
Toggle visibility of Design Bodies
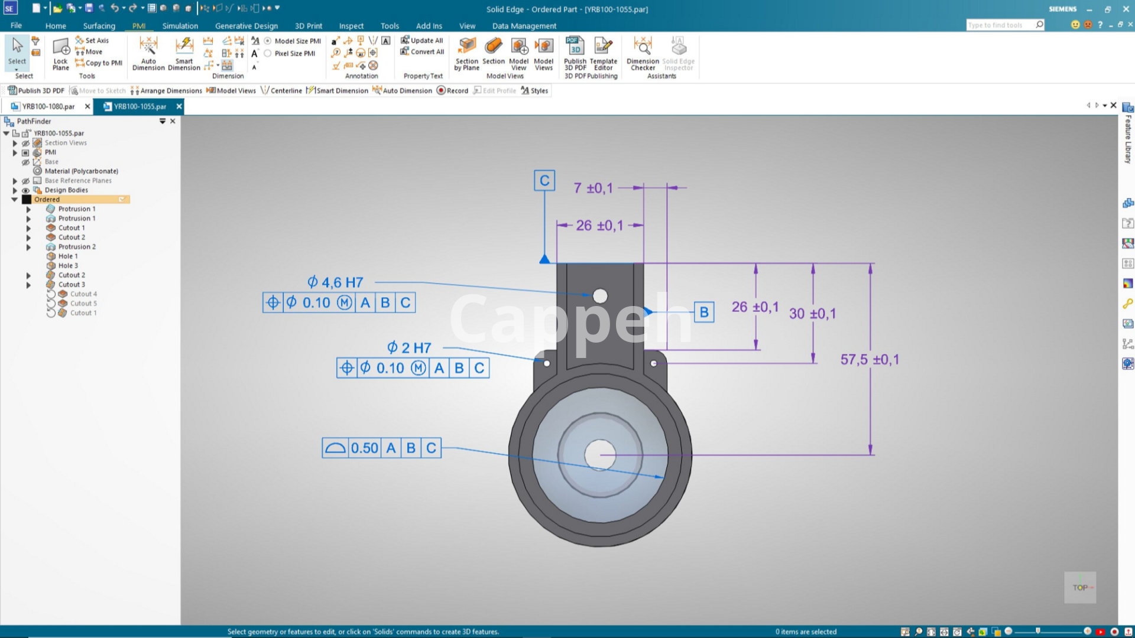click(25, 190)
